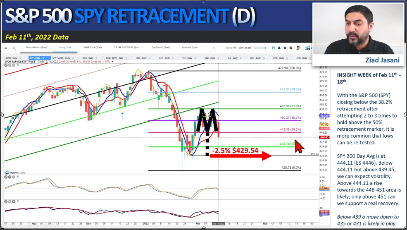Open the VWAP Cone (Ziad) workspace tab
Screen dimensions: 407x230
[93, 47]
